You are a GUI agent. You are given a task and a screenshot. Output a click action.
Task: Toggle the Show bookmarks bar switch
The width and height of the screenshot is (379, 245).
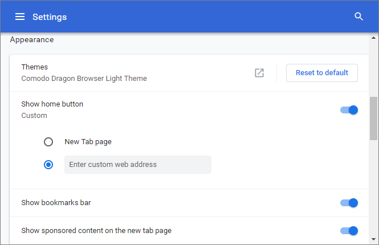[349, 203]
